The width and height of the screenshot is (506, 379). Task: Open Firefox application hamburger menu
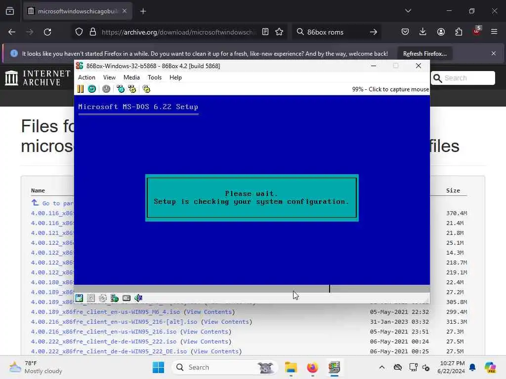coord(494,32)
